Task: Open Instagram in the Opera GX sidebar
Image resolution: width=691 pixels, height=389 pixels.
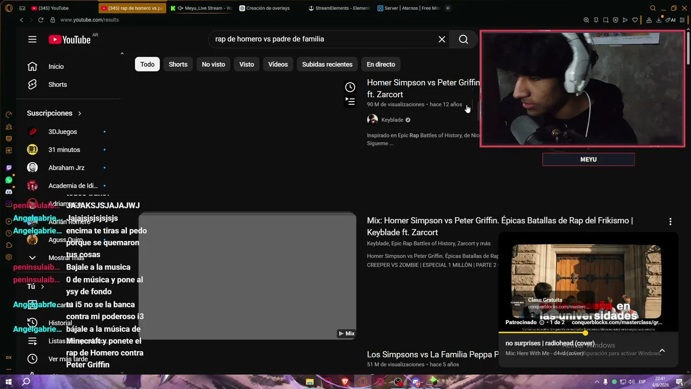Action: tap(9, 204)
